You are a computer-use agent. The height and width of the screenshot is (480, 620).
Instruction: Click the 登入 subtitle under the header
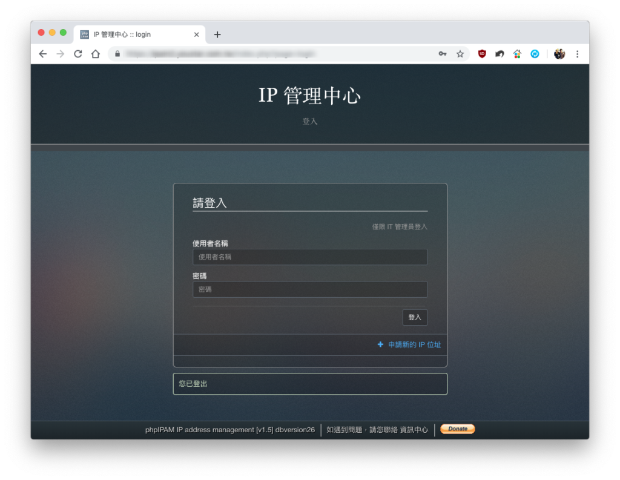click(309, 122)
